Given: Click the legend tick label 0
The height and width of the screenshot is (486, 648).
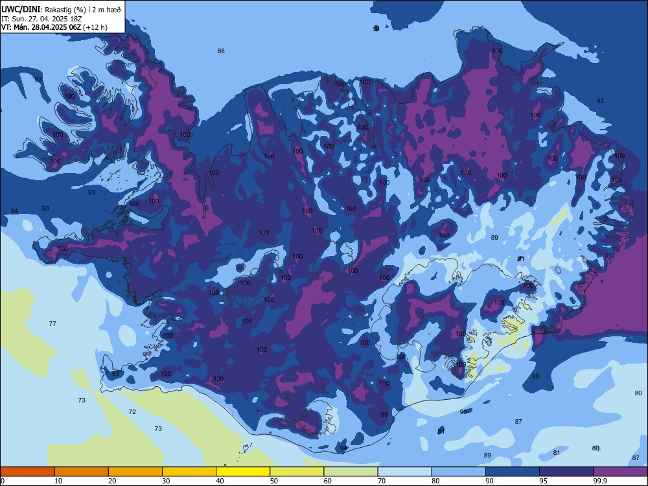Looking at the screenshot, I should coord(3,481).
